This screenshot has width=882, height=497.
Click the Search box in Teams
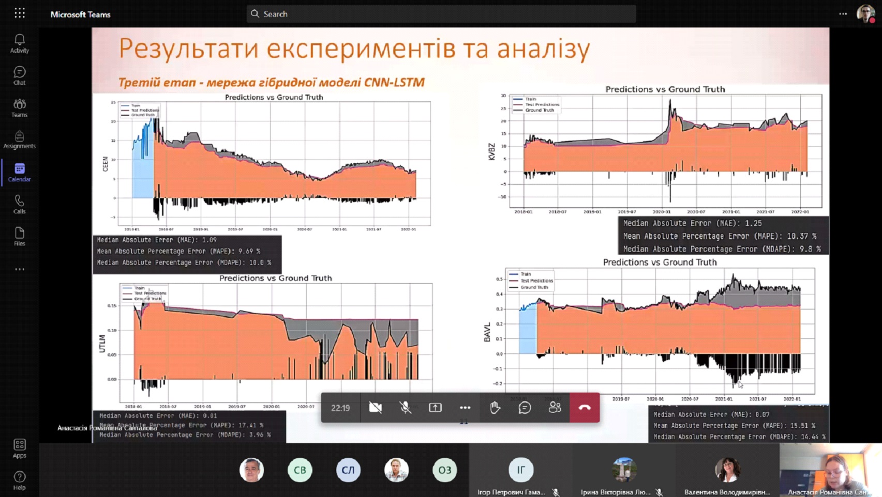441,14
